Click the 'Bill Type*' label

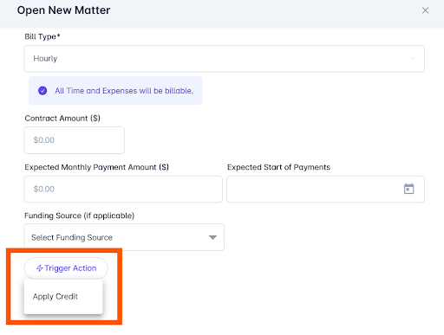click(42, 36)
